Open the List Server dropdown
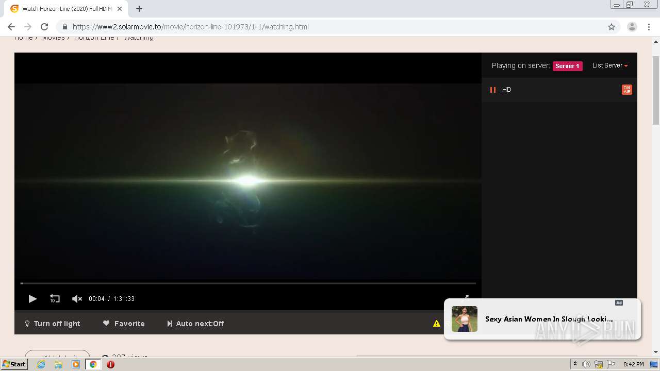 pos(610,65)
